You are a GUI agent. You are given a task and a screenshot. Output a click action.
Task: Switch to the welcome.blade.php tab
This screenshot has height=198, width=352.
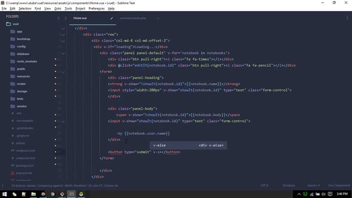click(x=133, y=18)
